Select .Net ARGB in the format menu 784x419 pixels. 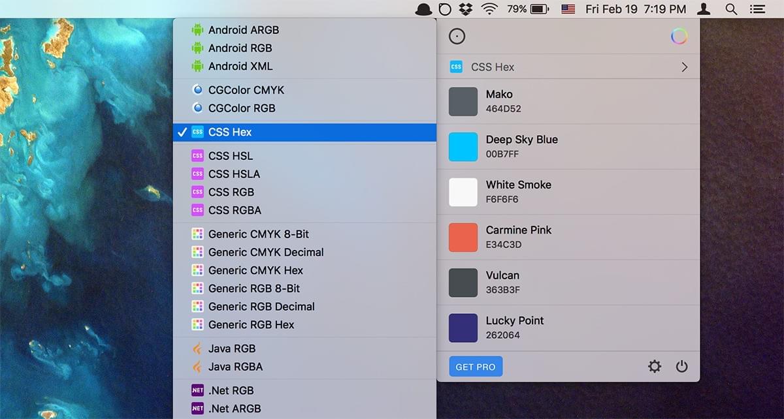click(x=304, y=409)
